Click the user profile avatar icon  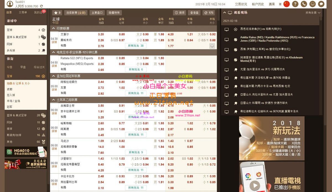(x=10, y=4)
